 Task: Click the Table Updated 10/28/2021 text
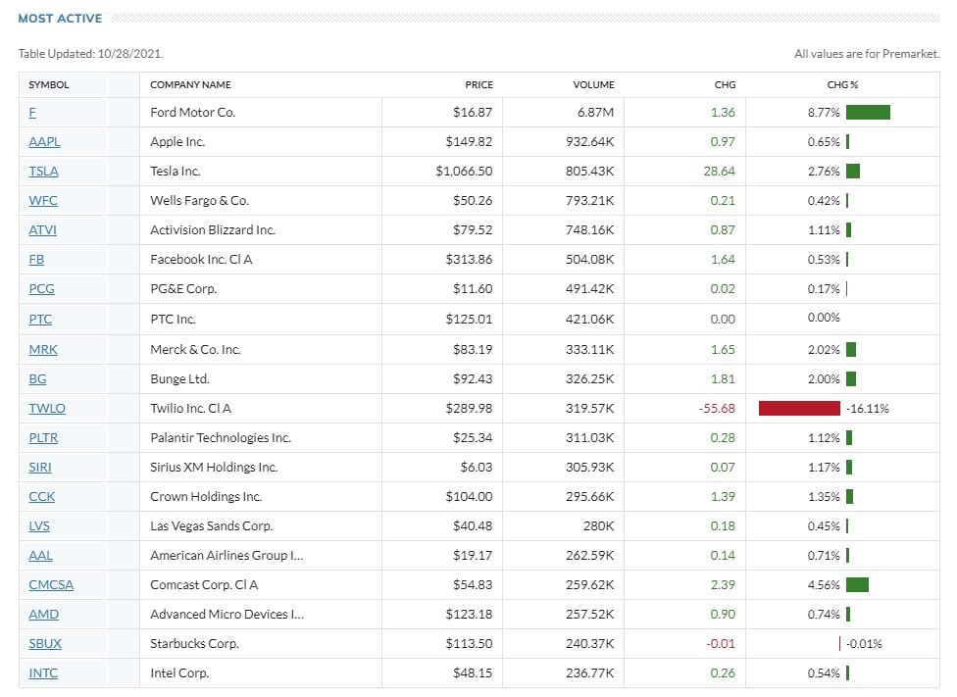(x=91, y=54)
